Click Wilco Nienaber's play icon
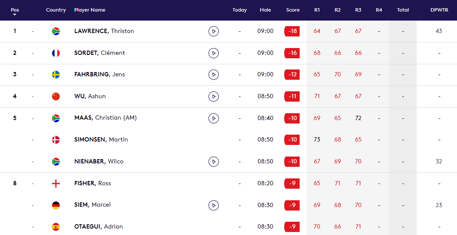 click(214, 162)
